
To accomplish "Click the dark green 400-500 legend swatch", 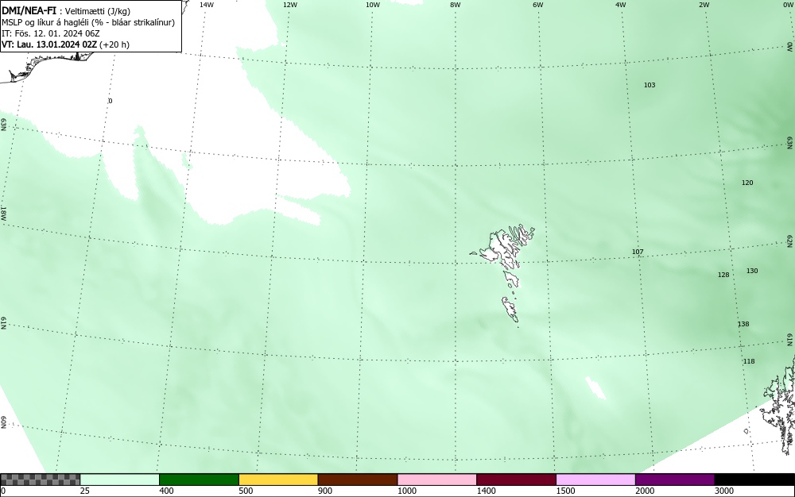I will [x=199, y=480].
